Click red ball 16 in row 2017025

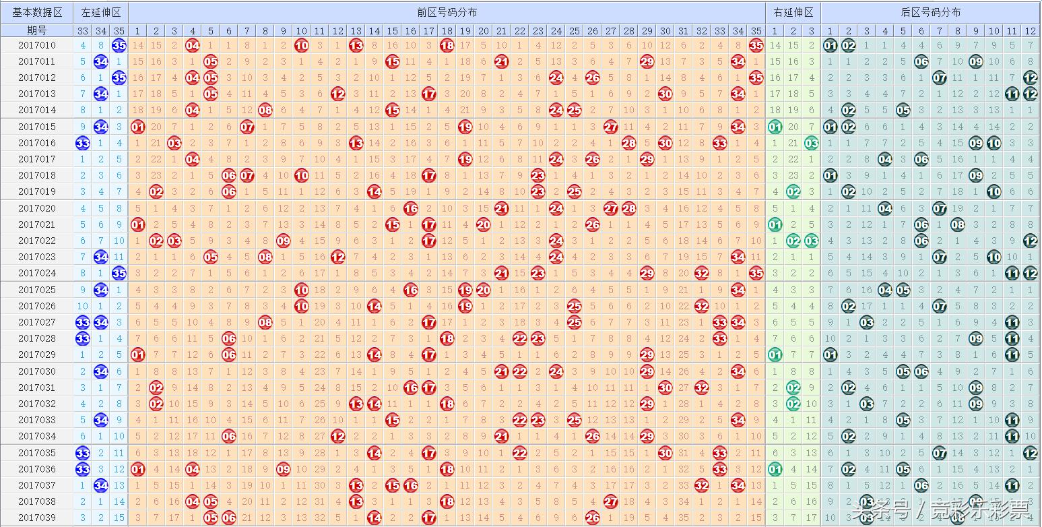(x=411, y=290)
